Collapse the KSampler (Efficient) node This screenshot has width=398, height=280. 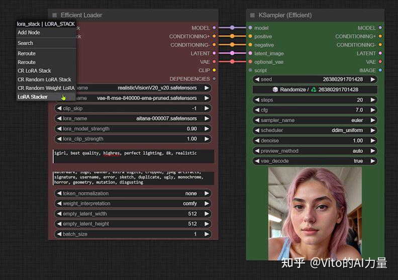pyautogui.click(x=252, y=15)
